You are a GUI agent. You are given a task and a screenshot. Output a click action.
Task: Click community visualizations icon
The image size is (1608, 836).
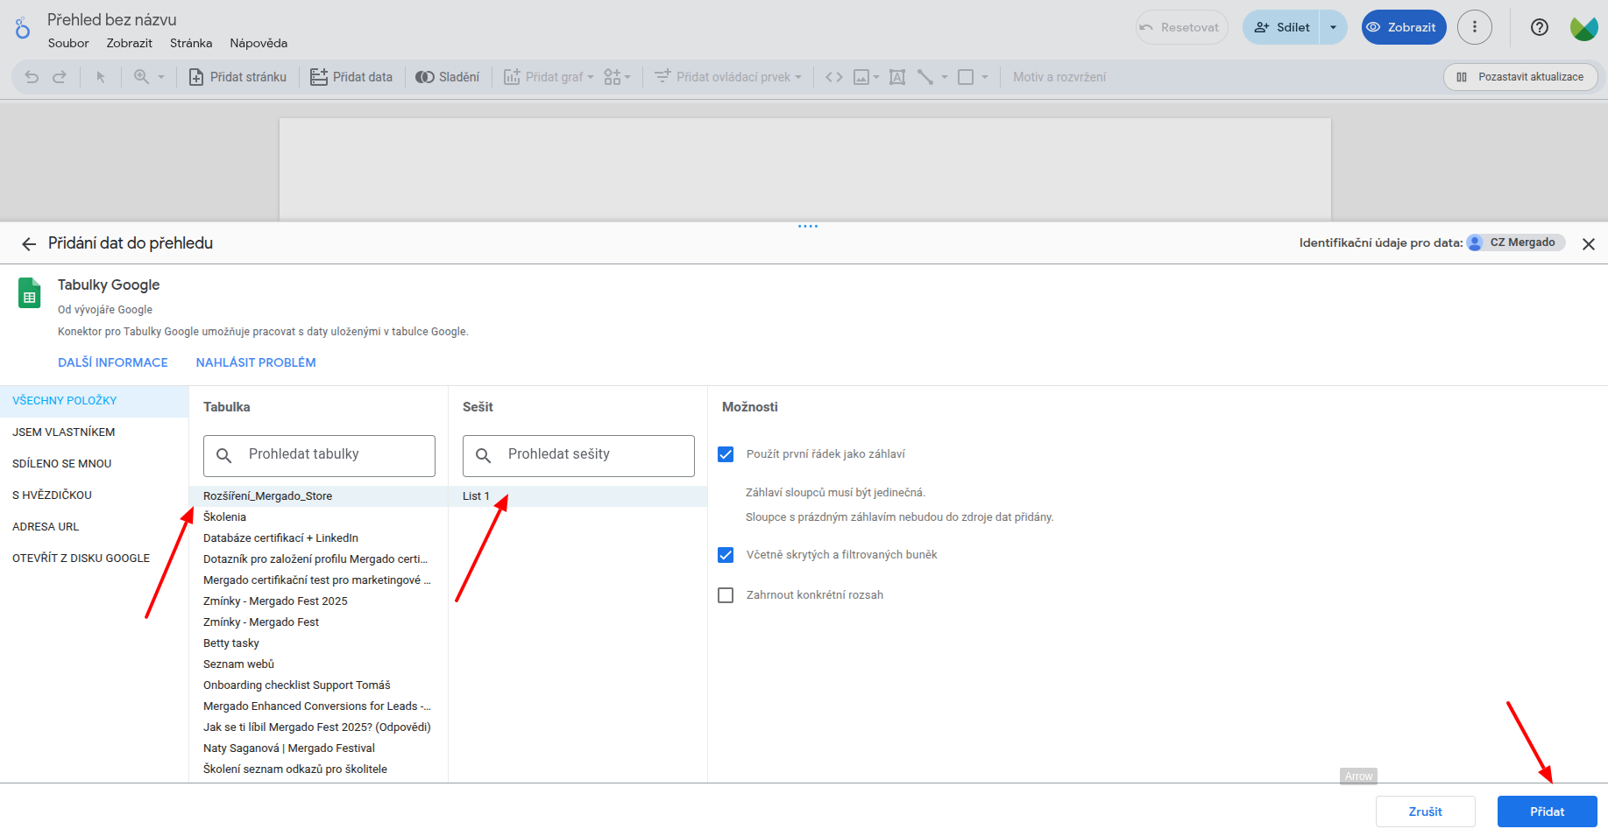(613, 77)
